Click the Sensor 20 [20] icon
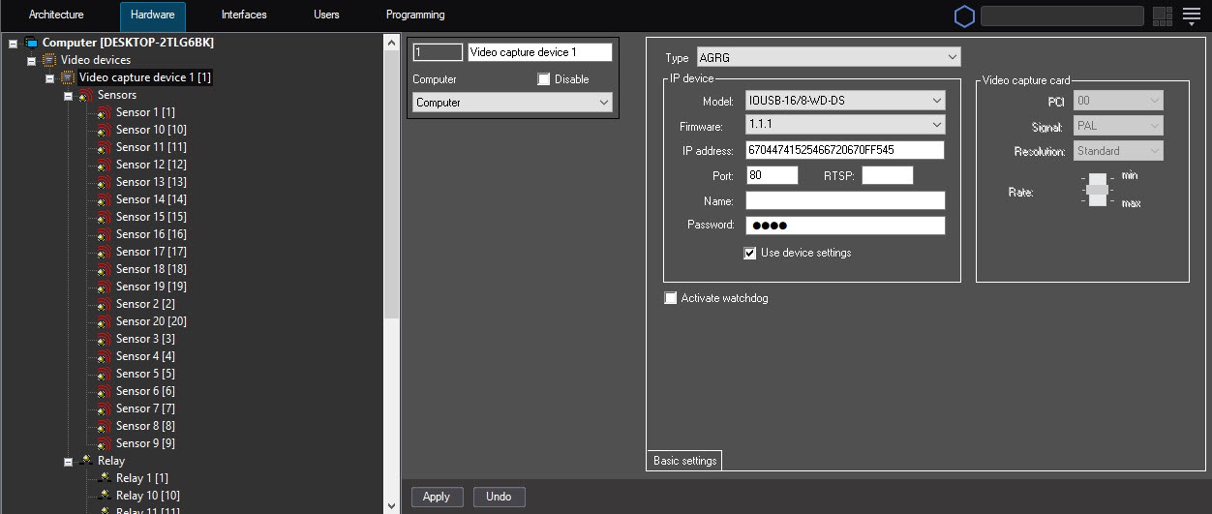This screenshot has height=514, width=1212. pos(105,321)
